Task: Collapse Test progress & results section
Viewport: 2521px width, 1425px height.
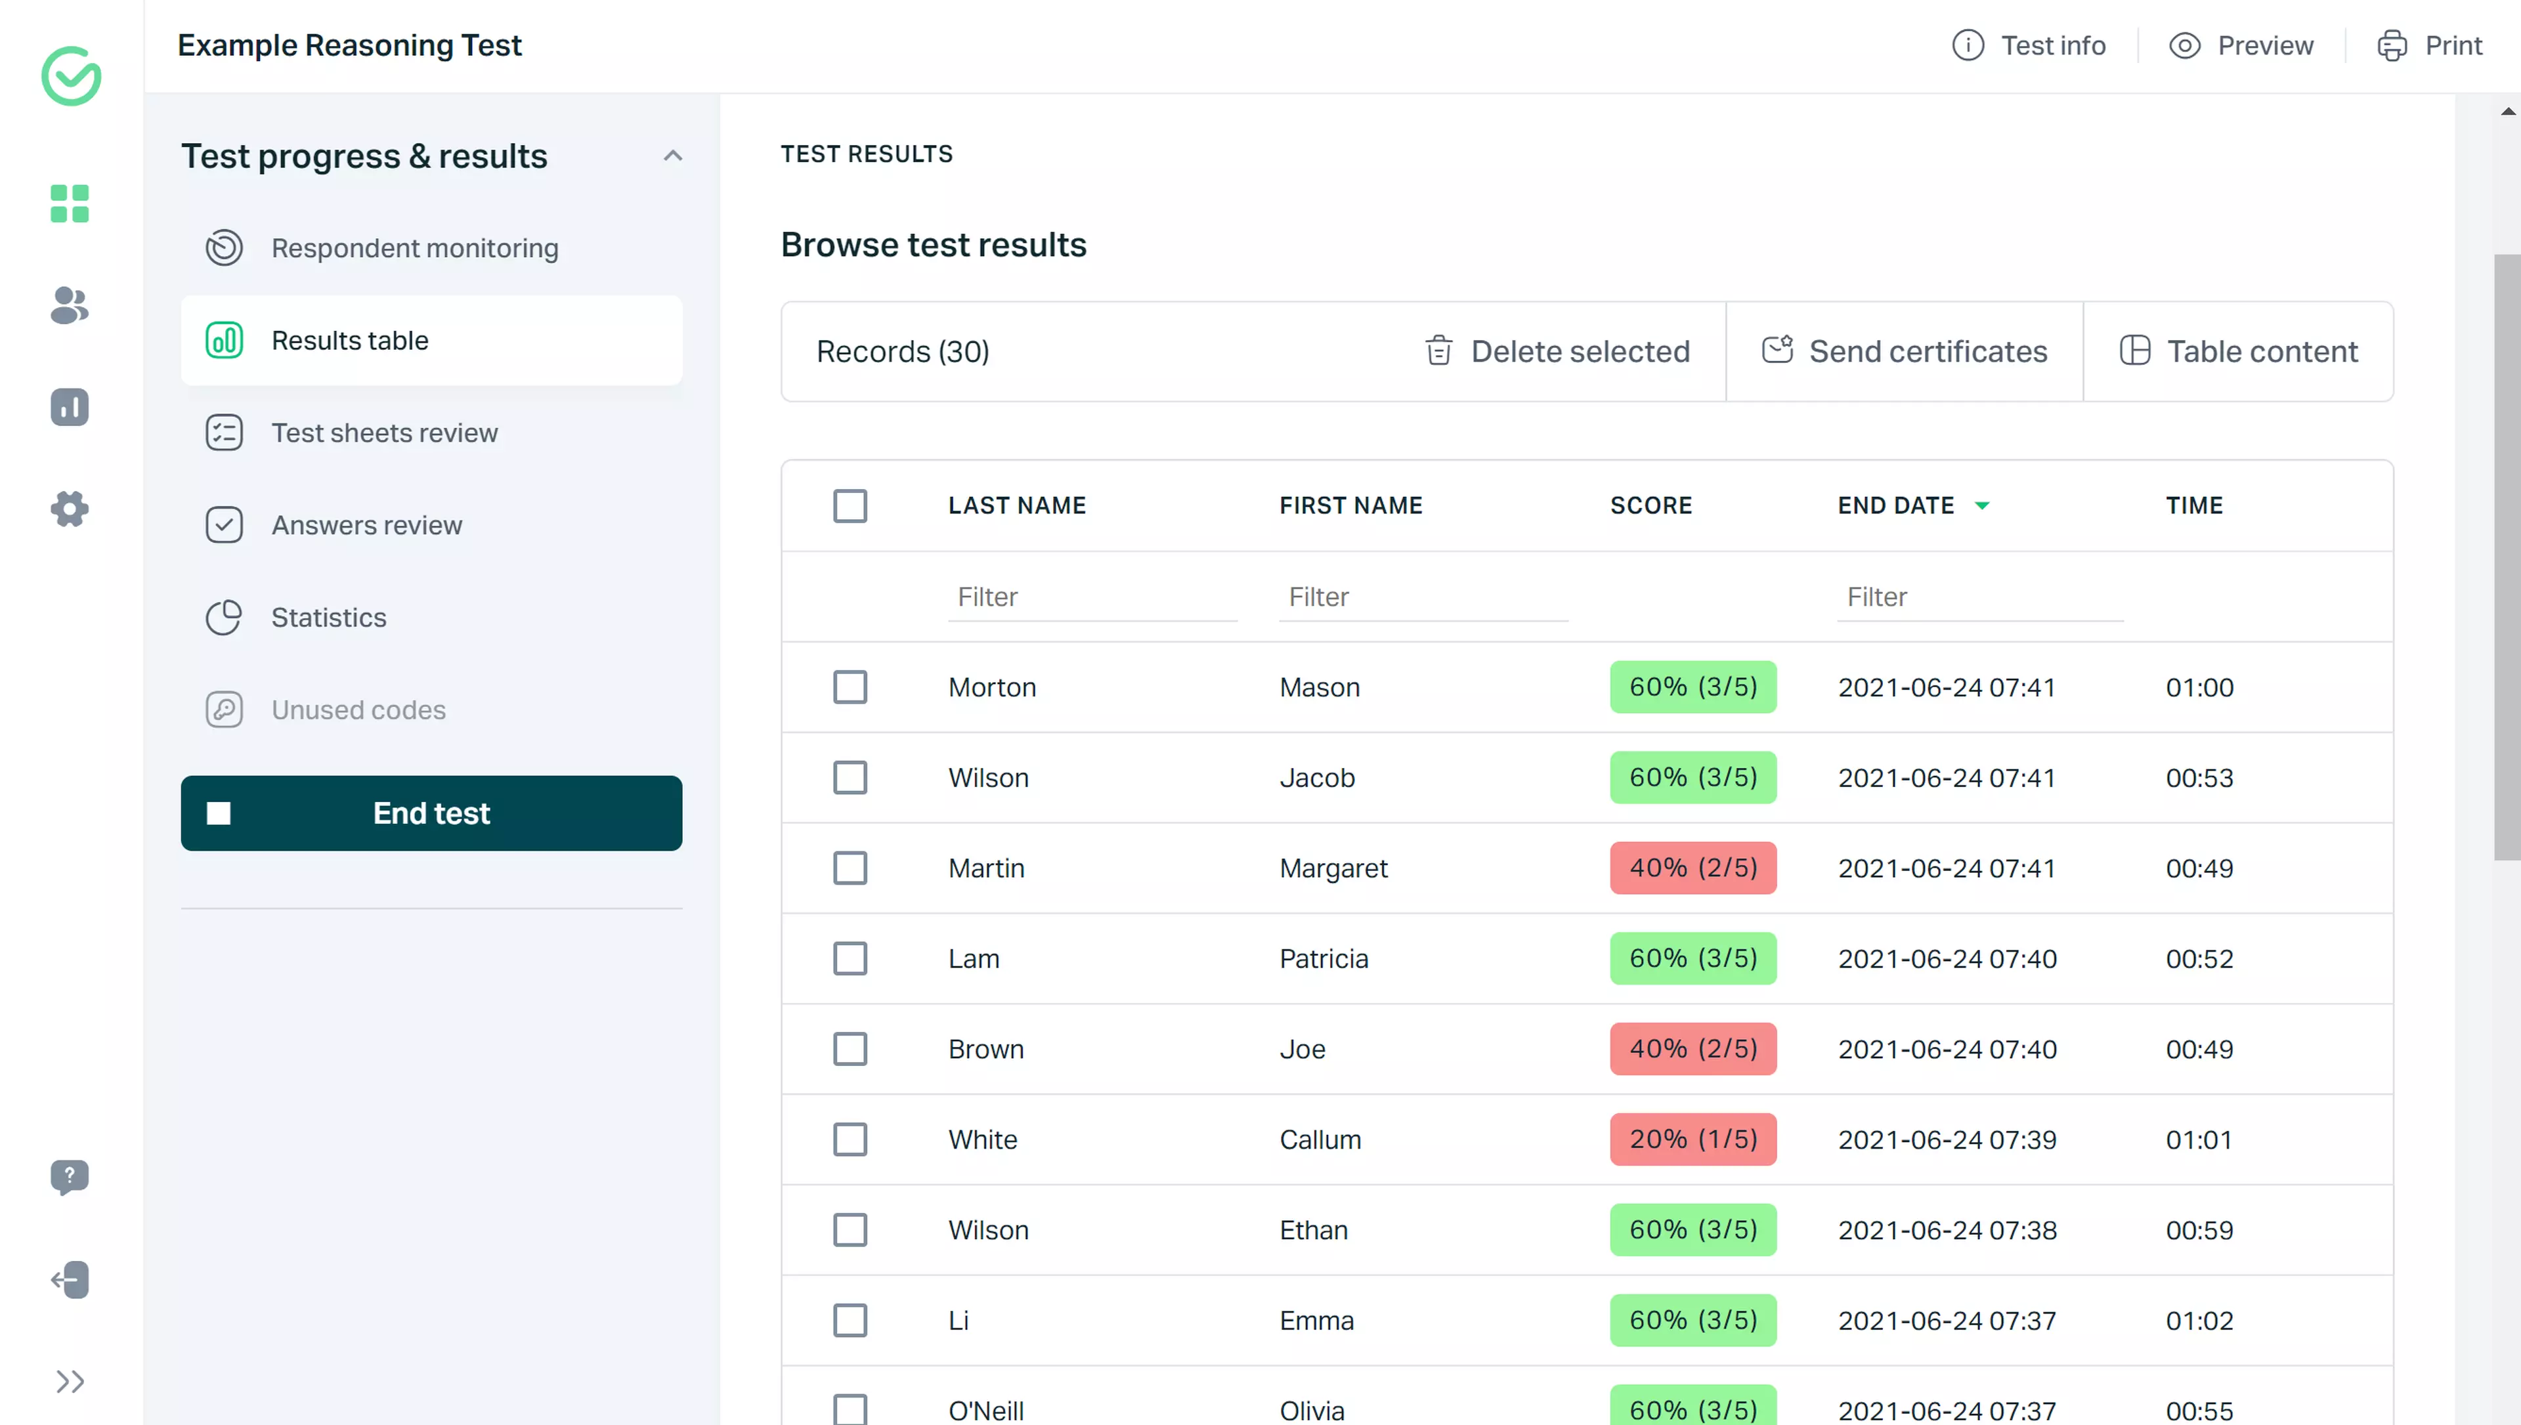Action: [x=672, y=157]
